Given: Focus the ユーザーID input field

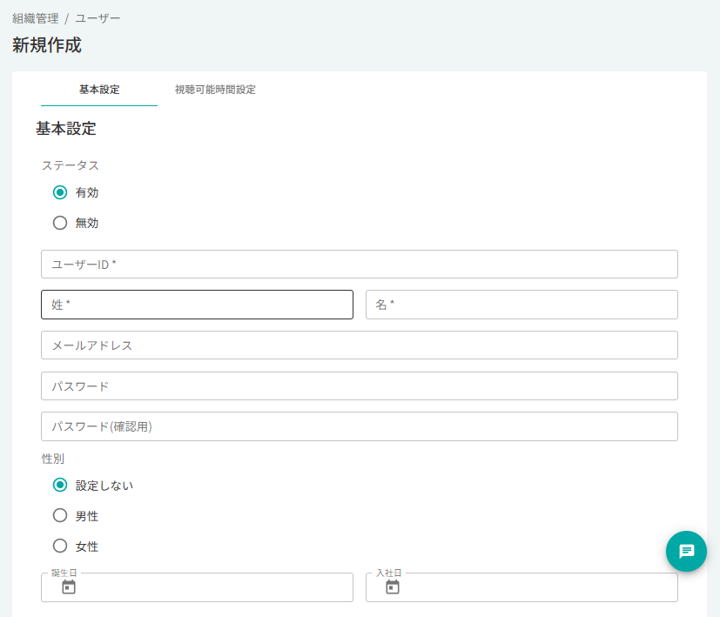Looking at the screenshot, I should click(359, 264).
